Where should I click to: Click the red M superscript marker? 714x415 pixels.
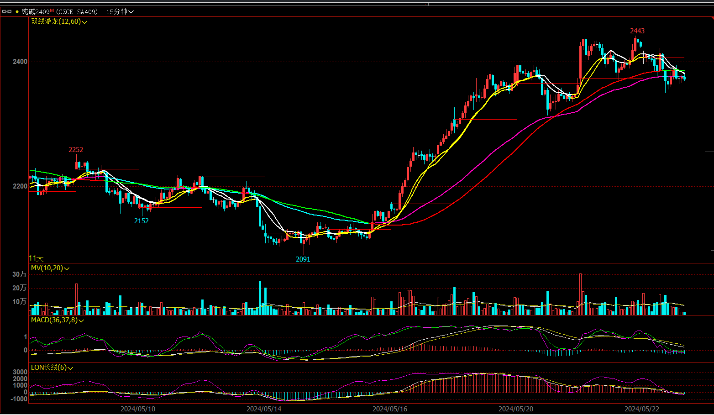52,10
